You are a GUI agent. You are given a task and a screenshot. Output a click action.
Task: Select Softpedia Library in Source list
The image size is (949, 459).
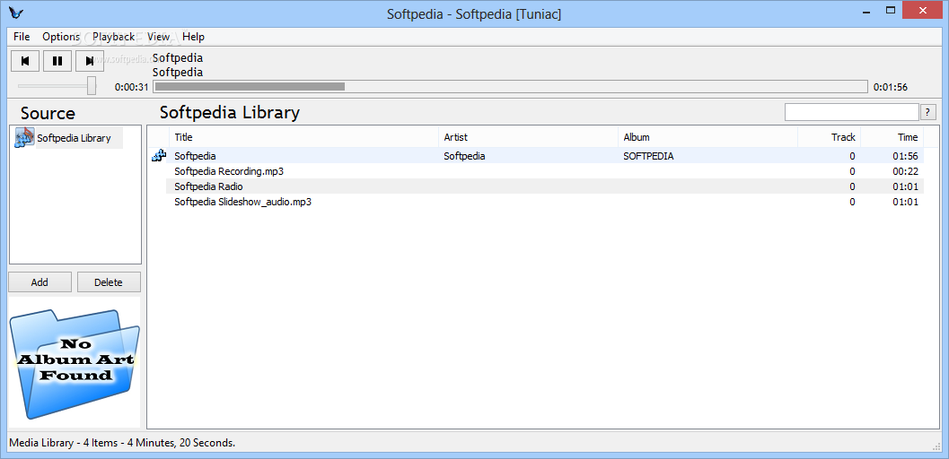[74, 138]
